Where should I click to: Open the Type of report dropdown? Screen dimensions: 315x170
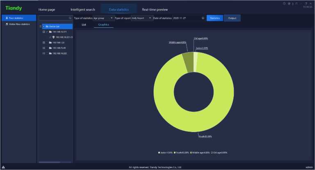[141, 18]
